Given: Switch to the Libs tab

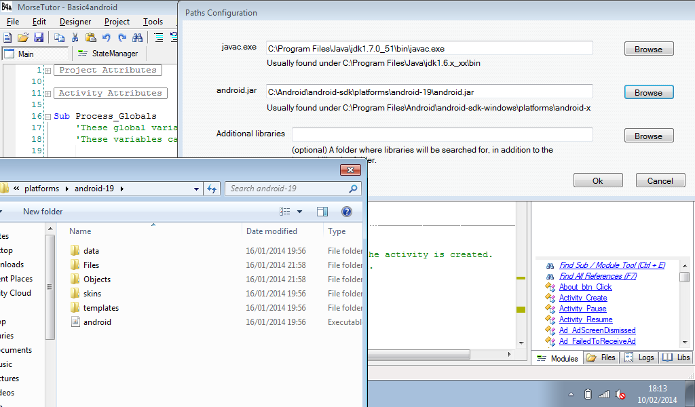Looking at the screenshot, I should coord(677,358).
